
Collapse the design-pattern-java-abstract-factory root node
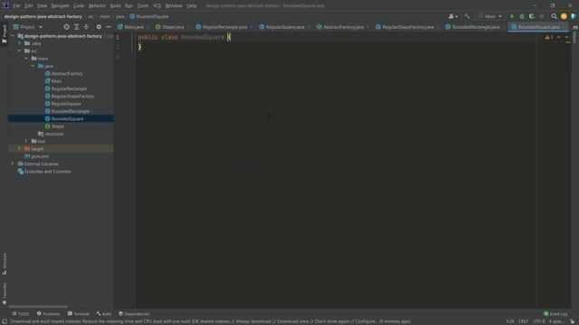coord(13,36)
